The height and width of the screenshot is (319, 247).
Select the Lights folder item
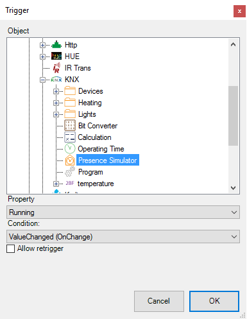[87, 114]
